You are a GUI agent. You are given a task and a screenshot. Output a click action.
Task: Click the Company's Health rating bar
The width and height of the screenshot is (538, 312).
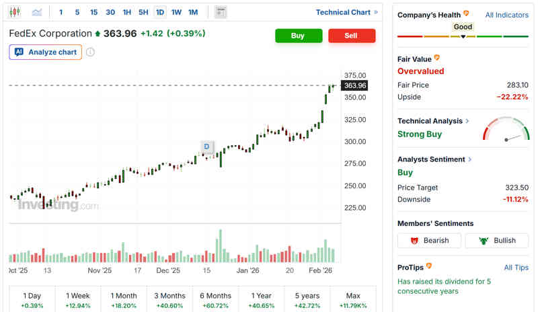(x=463, y=36)
